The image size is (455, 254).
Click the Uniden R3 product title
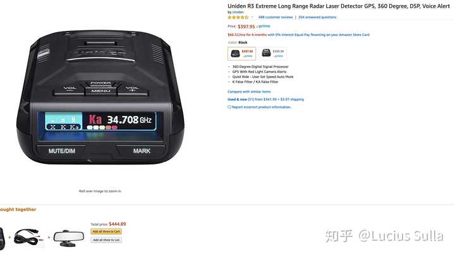339,6
